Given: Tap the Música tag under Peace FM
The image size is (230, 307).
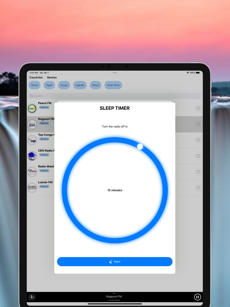Looking at the screenshot, I should [x=44, y=107].
